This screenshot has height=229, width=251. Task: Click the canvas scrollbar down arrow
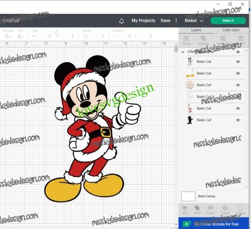click(x=176, y=224)
